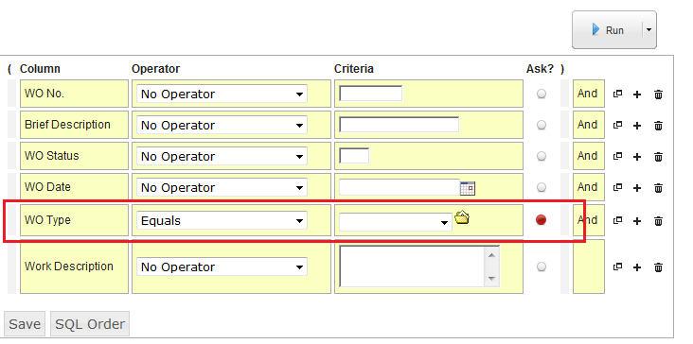Screen dimensions: 693x344
Task: Focus the WO Status criteria field
Action: [x=354, y=156]
